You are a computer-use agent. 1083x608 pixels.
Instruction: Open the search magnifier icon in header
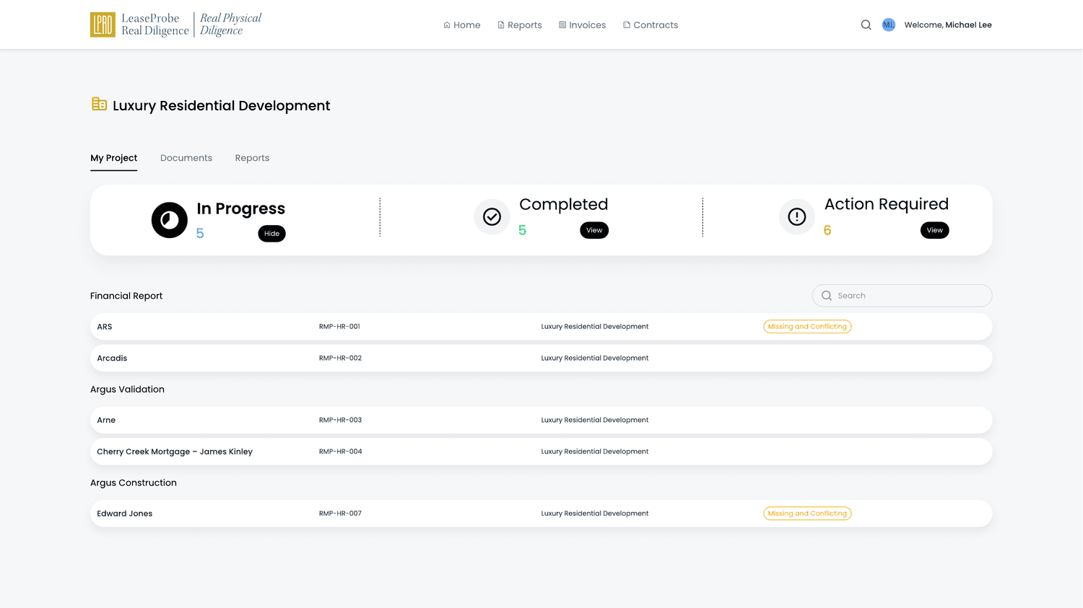866,25
